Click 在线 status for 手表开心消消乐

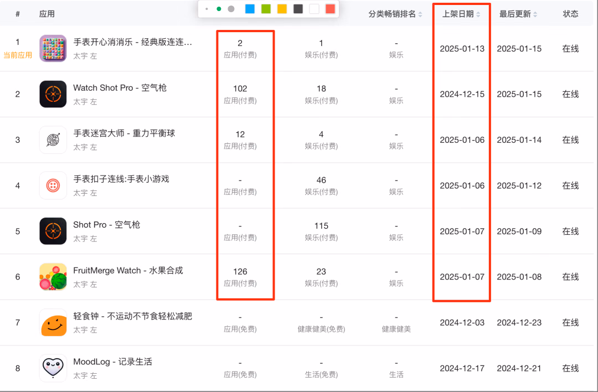point(570,49)
